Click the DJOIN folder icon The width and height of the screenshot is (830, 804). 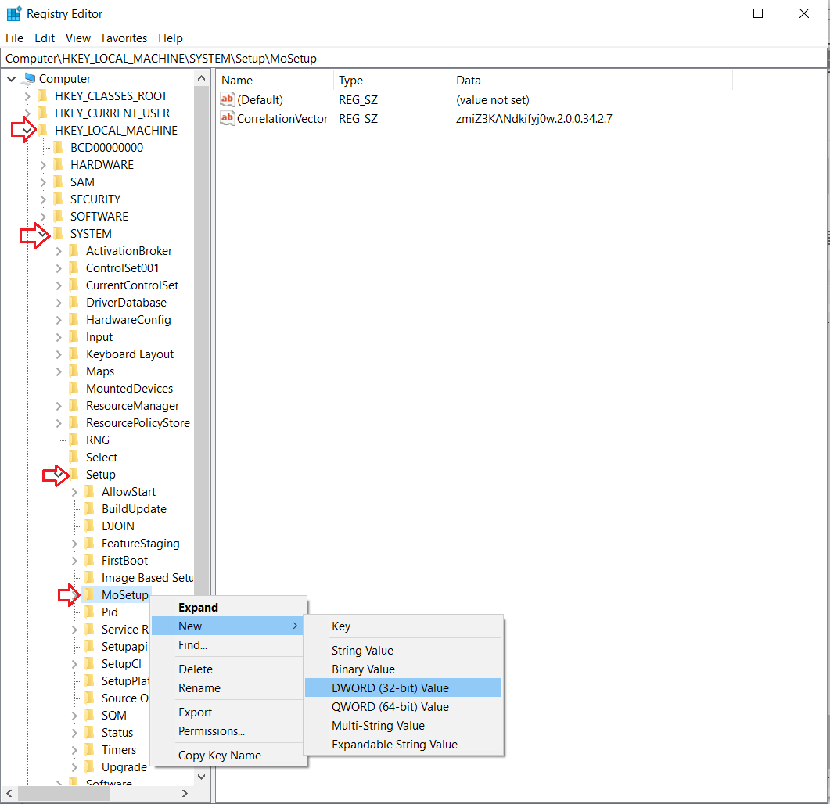click(x=91, y=526)
